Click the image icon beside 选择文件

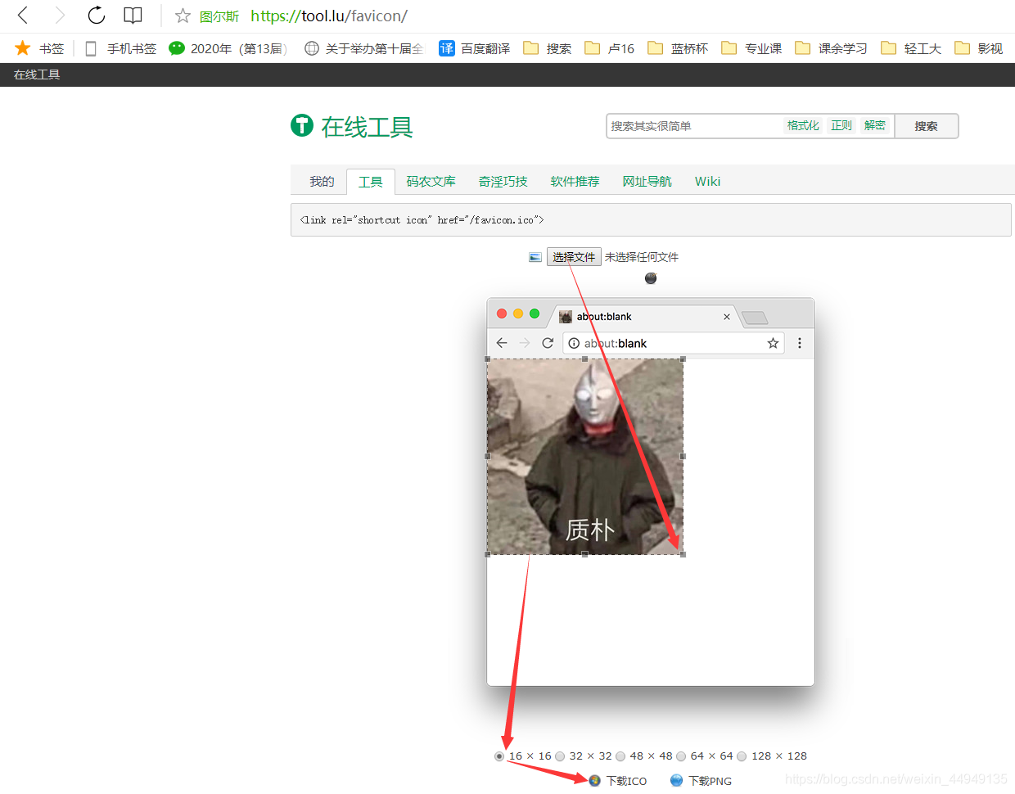(x=535, y=257)
